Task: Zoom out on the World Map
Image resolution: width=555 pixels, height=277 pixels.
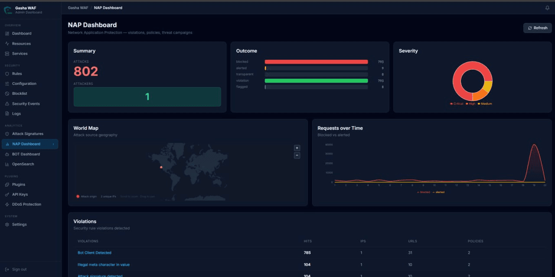Action: point(297,155)
